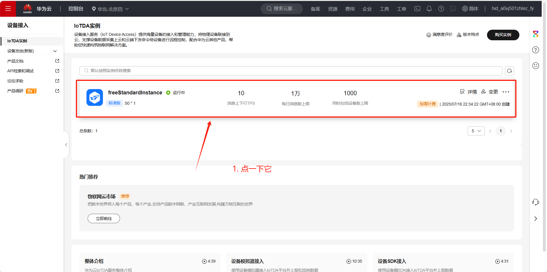This screenshot has height=272, width=547.
Task: Open 论坛求助 in the sidebar
Action: pyautogui.click(x=15, y=81)
